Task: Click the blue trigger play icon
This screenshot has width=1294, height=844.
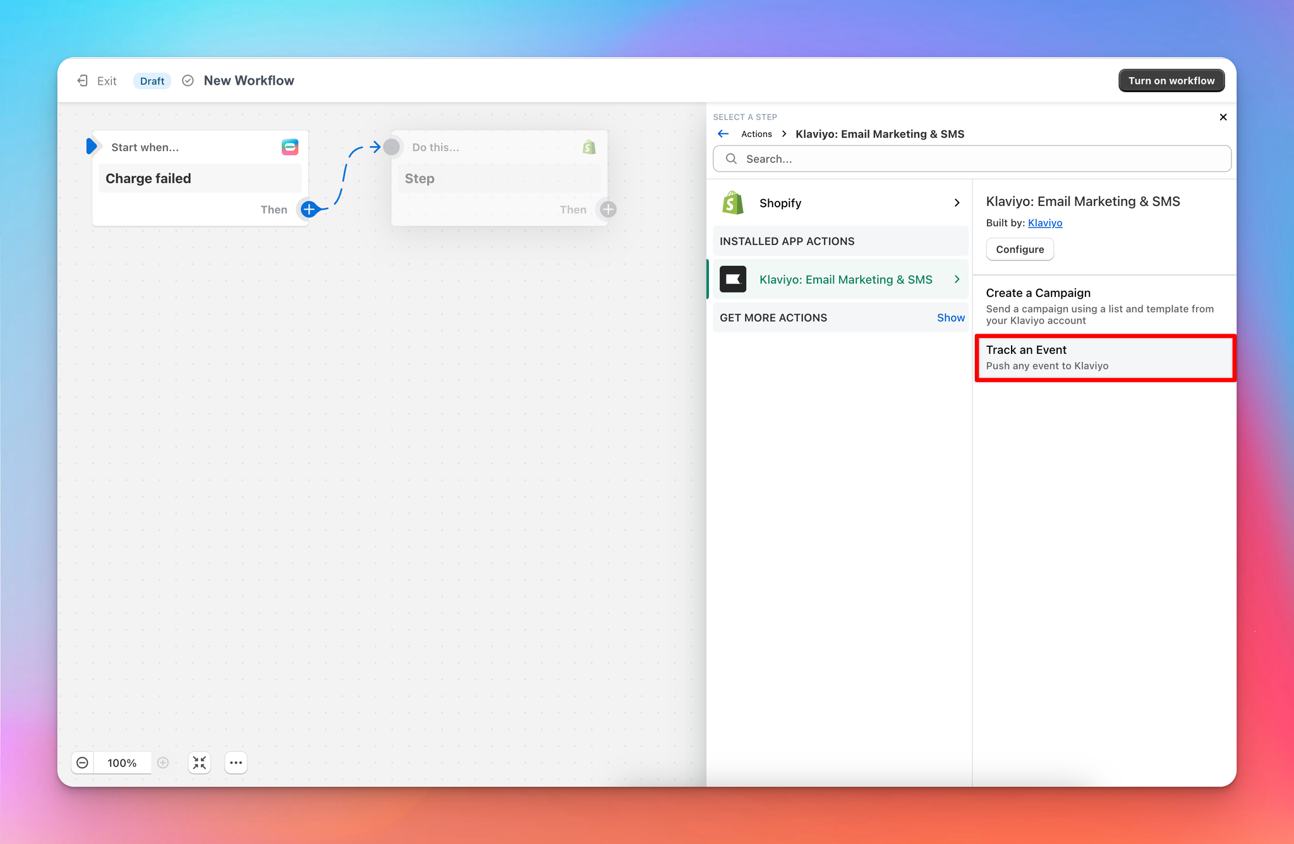Action: 92,147
